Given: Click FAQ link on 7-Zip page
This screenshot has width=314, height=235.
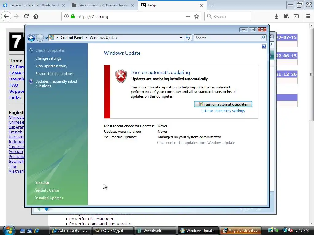Looking at the screenshot, I should (x=14, y=85).
